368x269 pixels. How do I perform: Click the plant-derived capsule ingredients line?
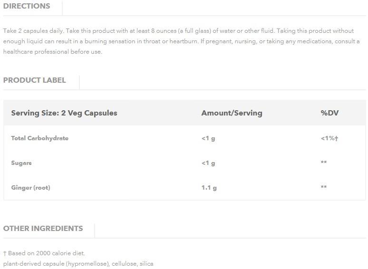pyautogui.click(x=78, y=263)
